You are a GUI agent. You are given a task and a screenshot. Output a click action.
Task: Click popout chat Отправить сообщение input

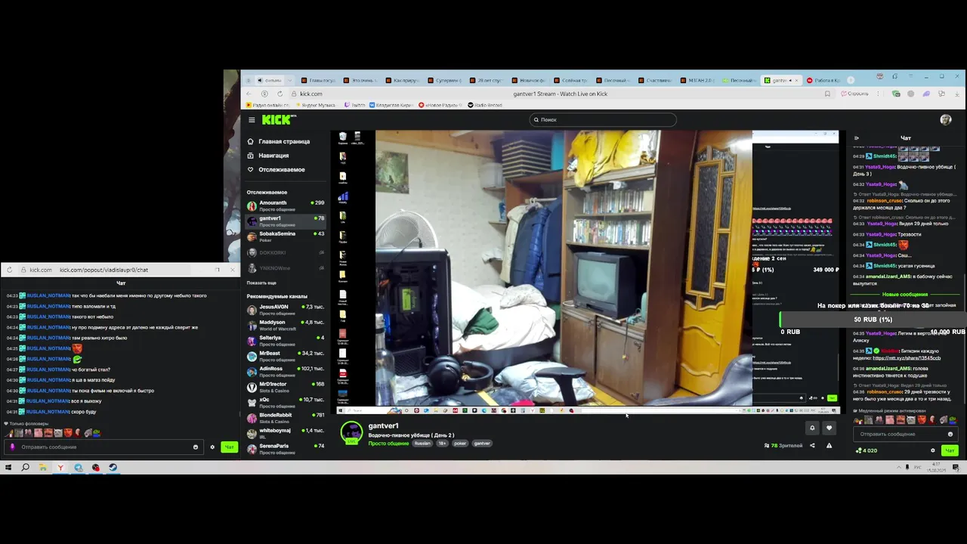(x=102, y=447)
